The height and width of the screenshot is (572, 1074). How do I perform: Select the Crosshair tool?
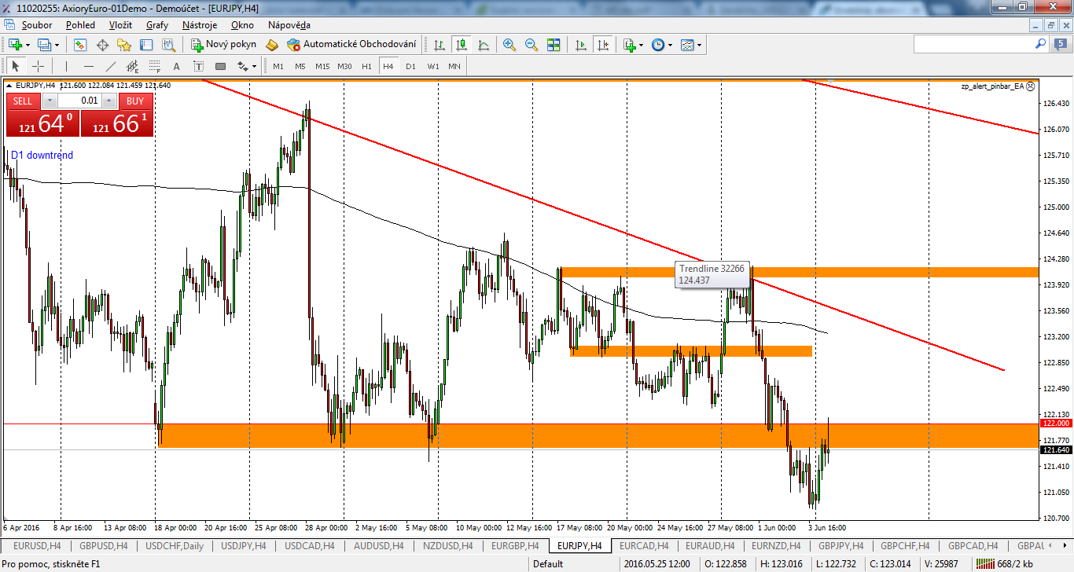tap(38, 66)
